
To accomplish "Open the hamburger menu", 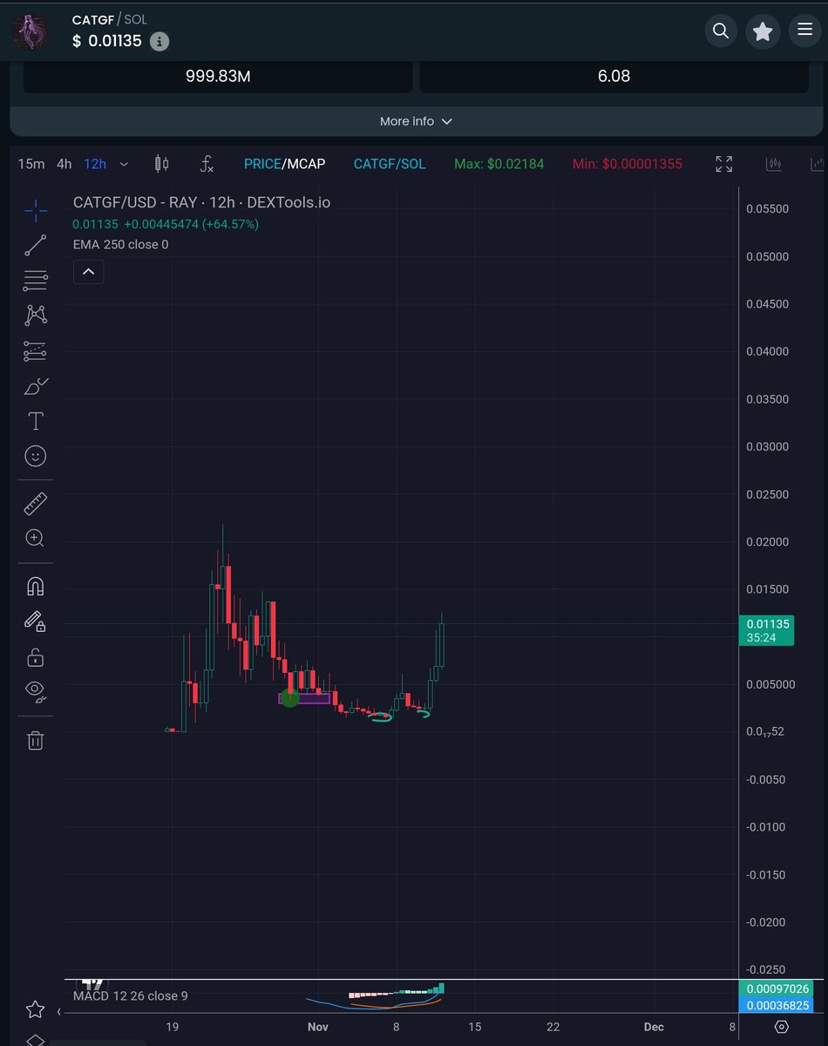I will pyautogui.click(x=804, y=31).
